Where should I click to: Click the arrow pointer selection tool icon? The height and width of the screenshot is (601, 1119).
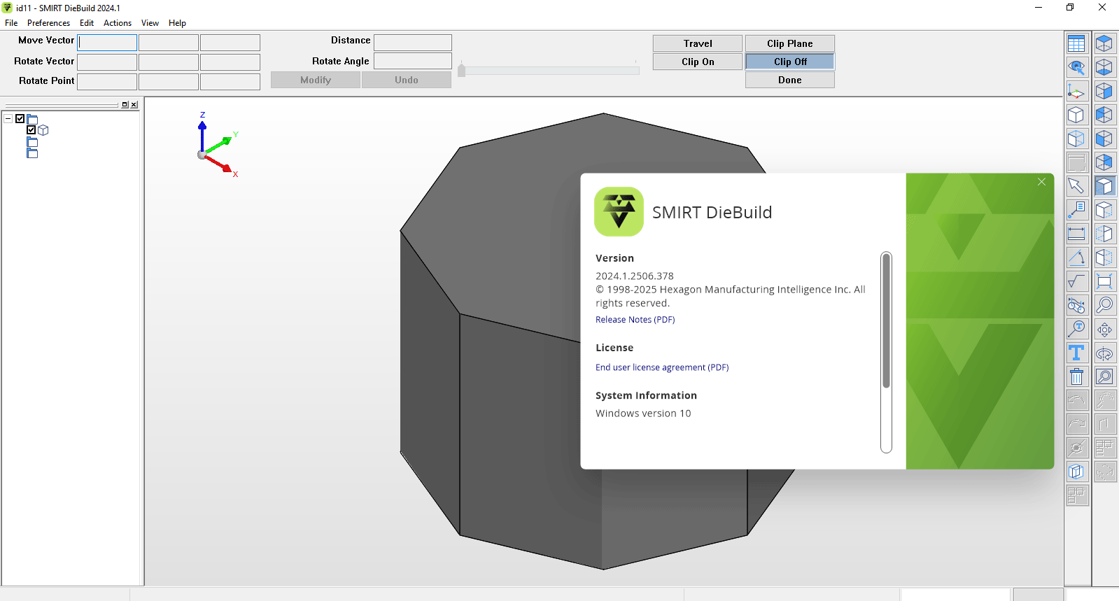pos(1076,186)
